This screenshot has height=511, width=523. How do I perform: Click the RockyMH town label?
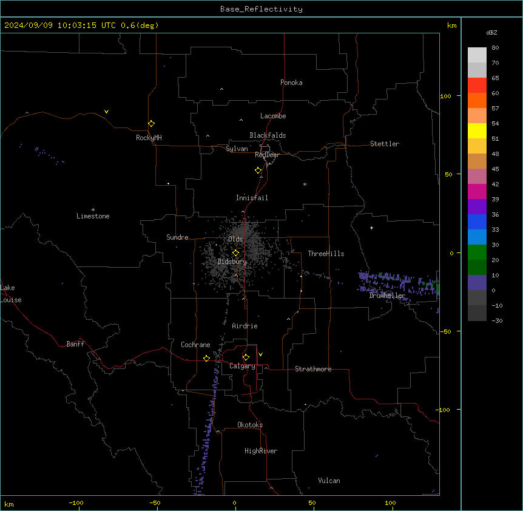[x=149, y=138]
